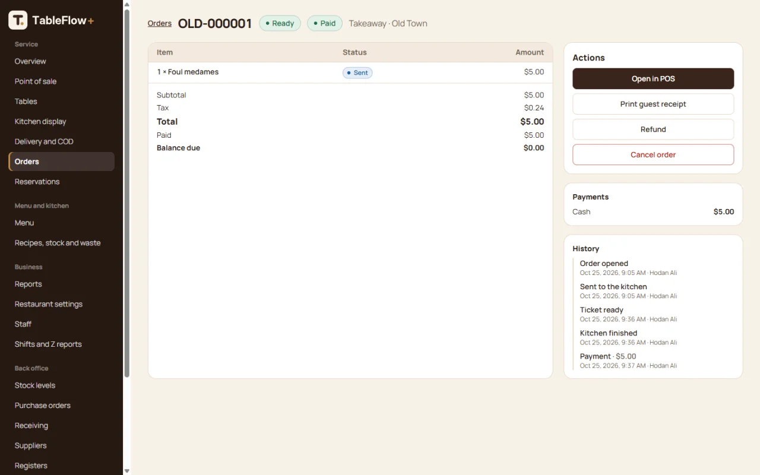The image size is (760, 475).
Task: Click the Sent status badge
Action: [x=357, y=72]
